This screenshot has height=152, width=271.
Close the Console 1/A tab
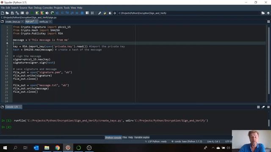pyautogui.click(x=20, y=107)
